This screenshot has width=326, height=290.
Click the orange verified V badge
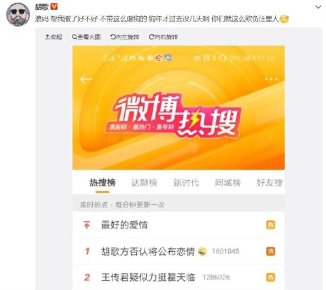54,7
